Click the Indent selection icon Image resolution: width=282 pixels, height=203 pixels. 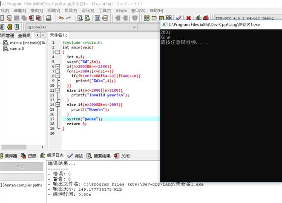118,18
